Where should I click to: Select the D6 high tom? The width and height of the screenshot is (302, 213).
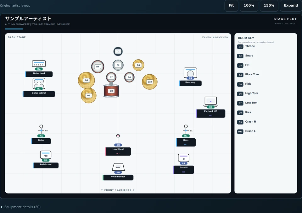coord(129,77)
